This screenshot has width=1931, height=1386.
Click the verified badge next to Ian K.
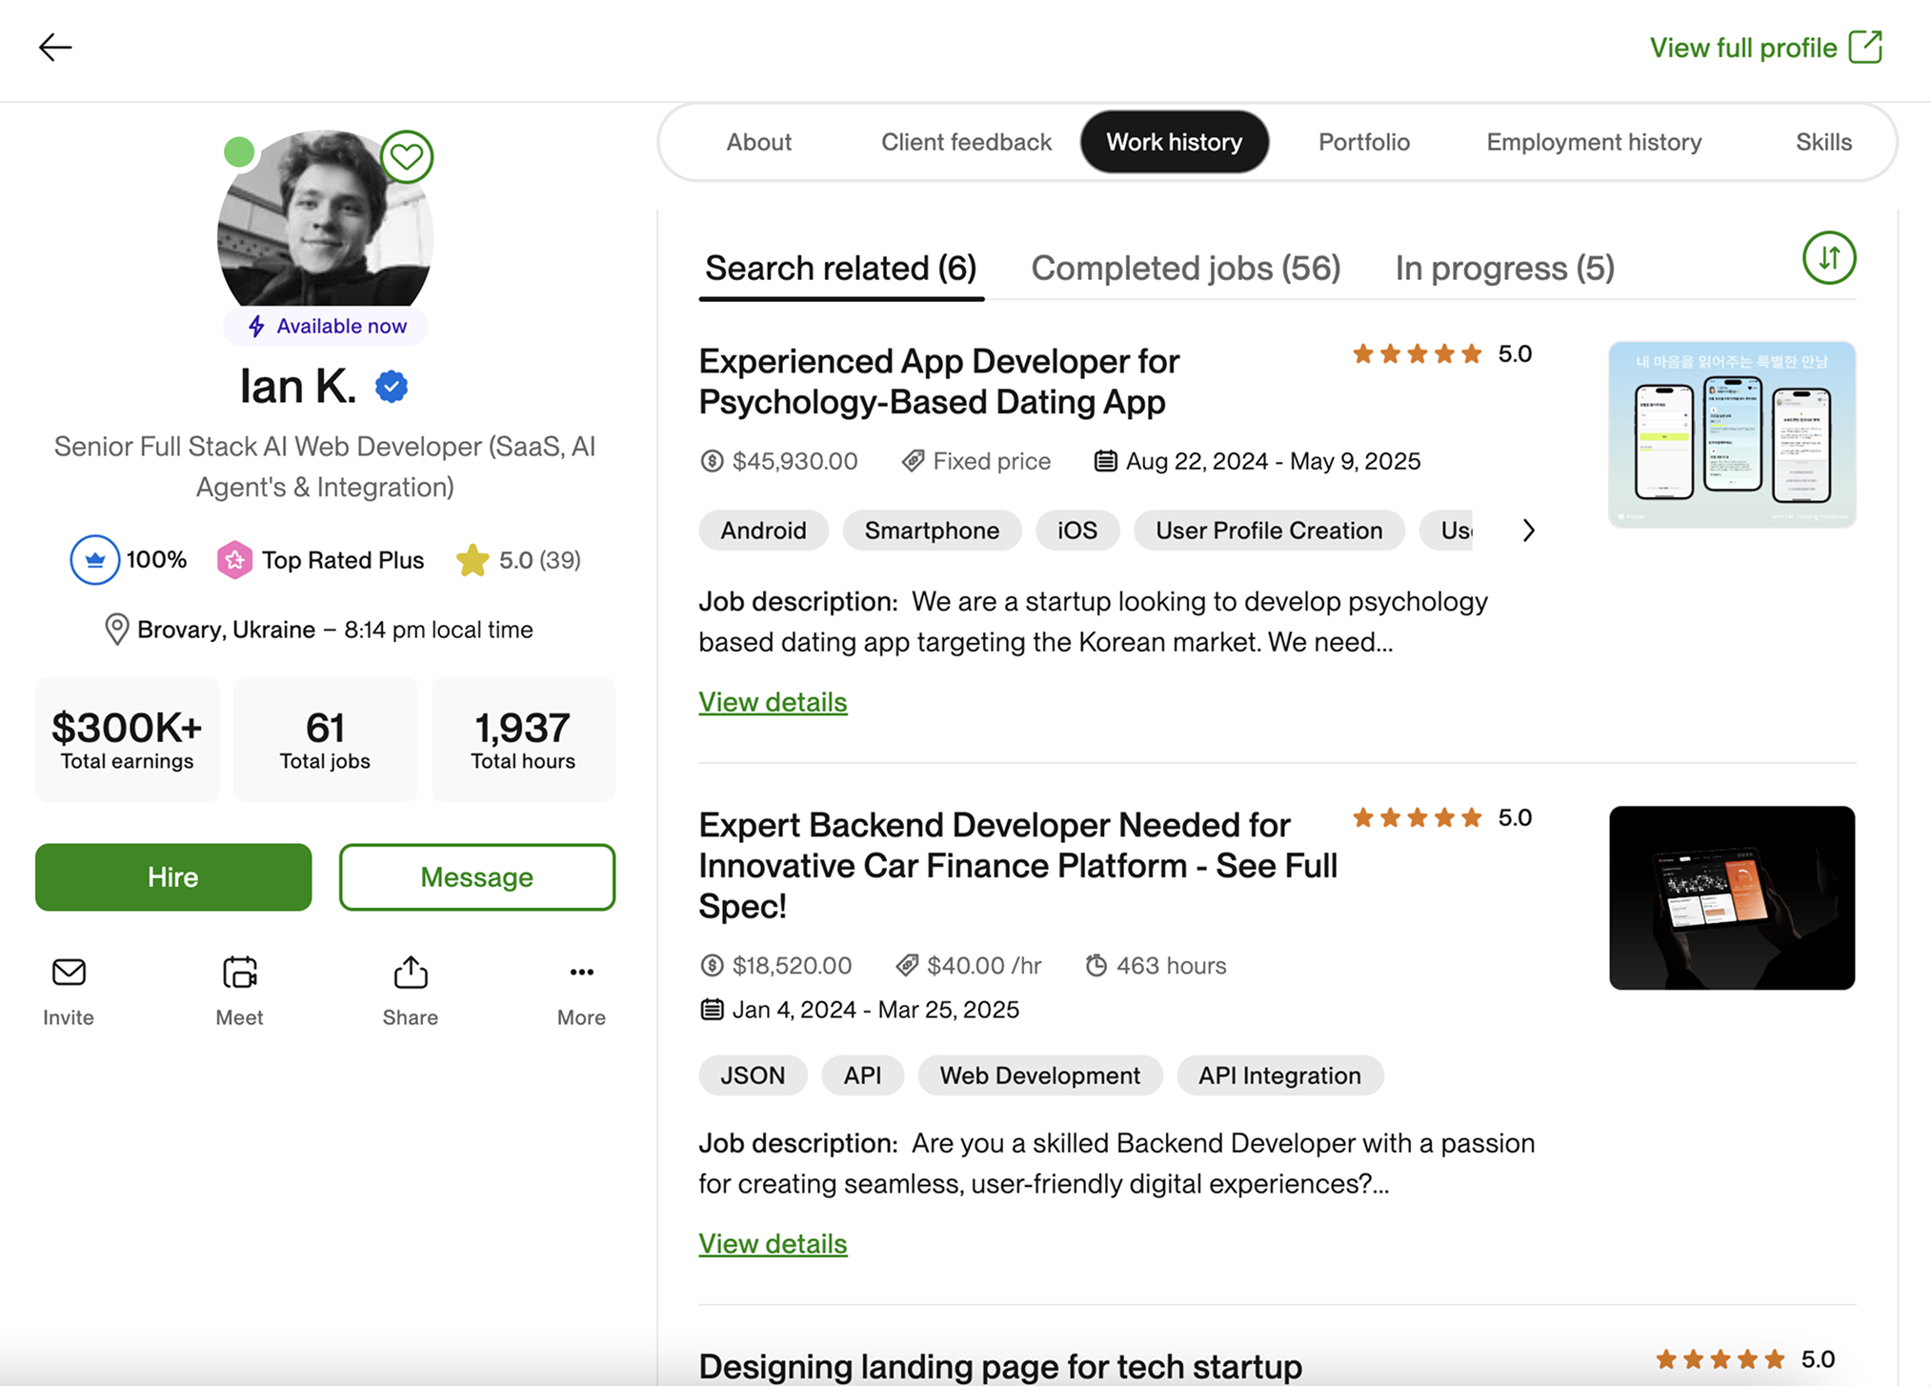[x=391, y=386]
